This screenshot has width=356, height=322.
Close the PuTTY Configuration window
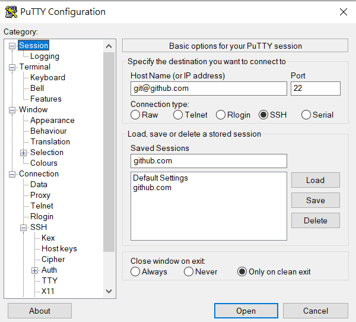(344, 12)
